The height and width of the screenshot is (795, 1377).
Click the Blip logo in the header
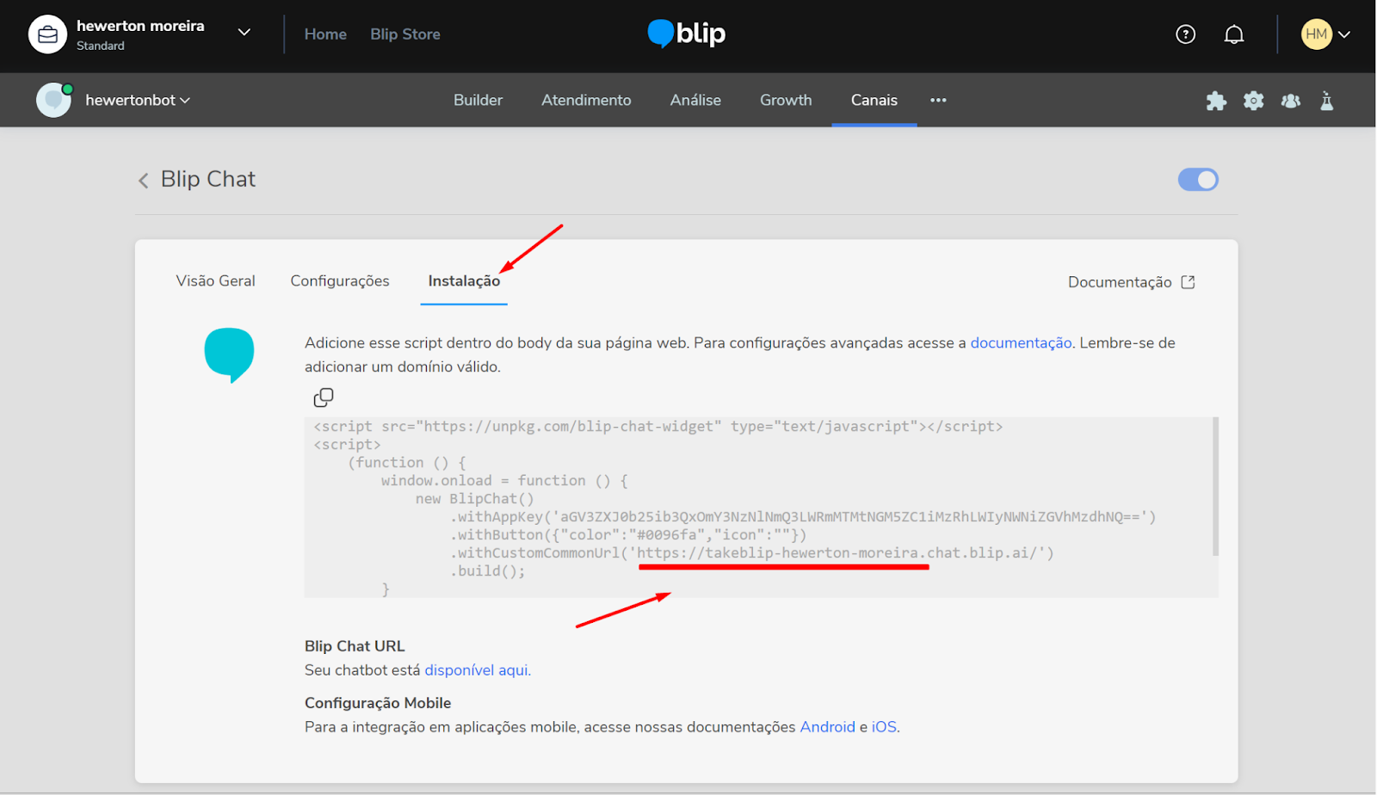coord(687,34)
